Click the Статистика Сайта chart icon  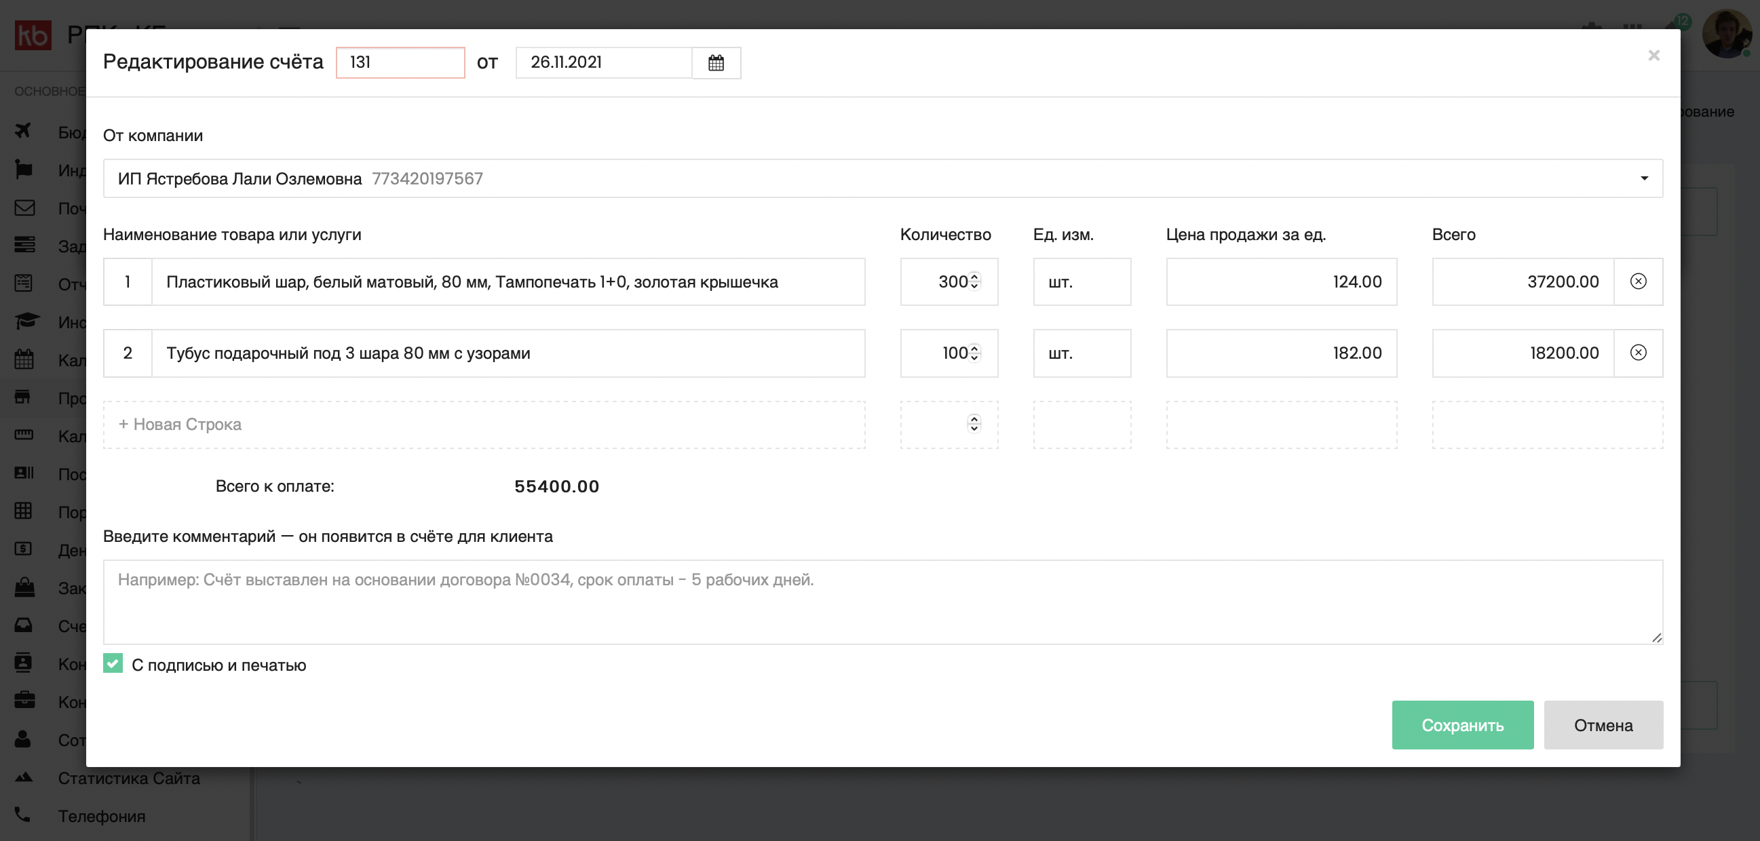[x=24, y=777]
